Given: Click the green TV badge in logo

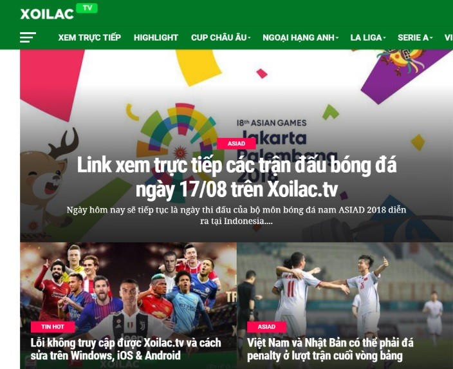Looking at the screenshot, I should (87, 8).
